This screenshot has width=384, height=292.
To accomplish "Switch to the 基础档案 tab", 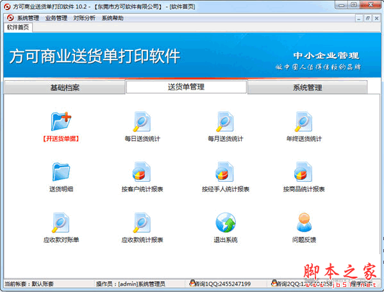I will (x=65, y=87).
